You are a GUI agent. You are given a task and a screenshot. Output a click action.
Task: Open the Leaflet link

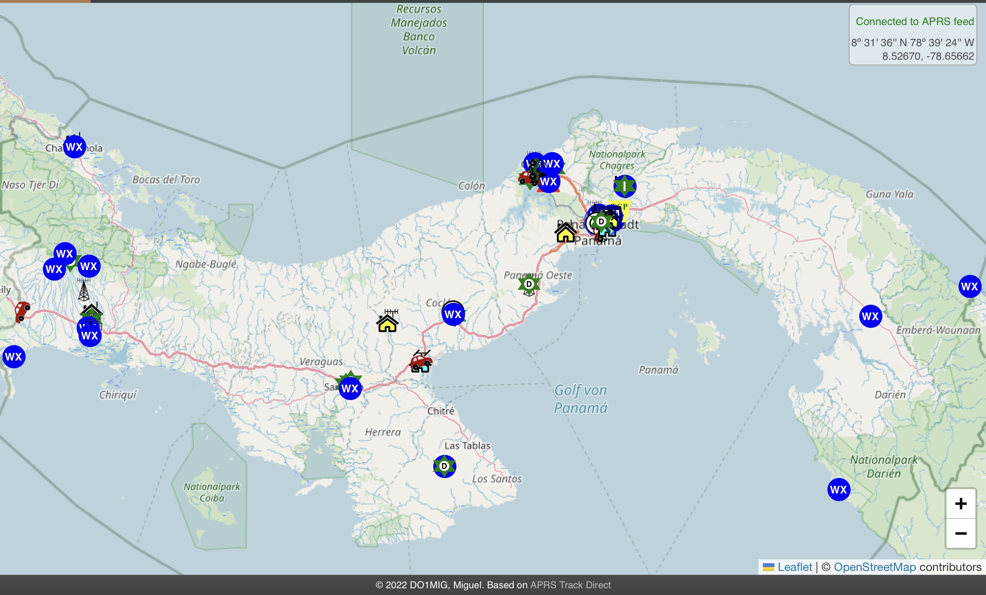tap(794, 567)
